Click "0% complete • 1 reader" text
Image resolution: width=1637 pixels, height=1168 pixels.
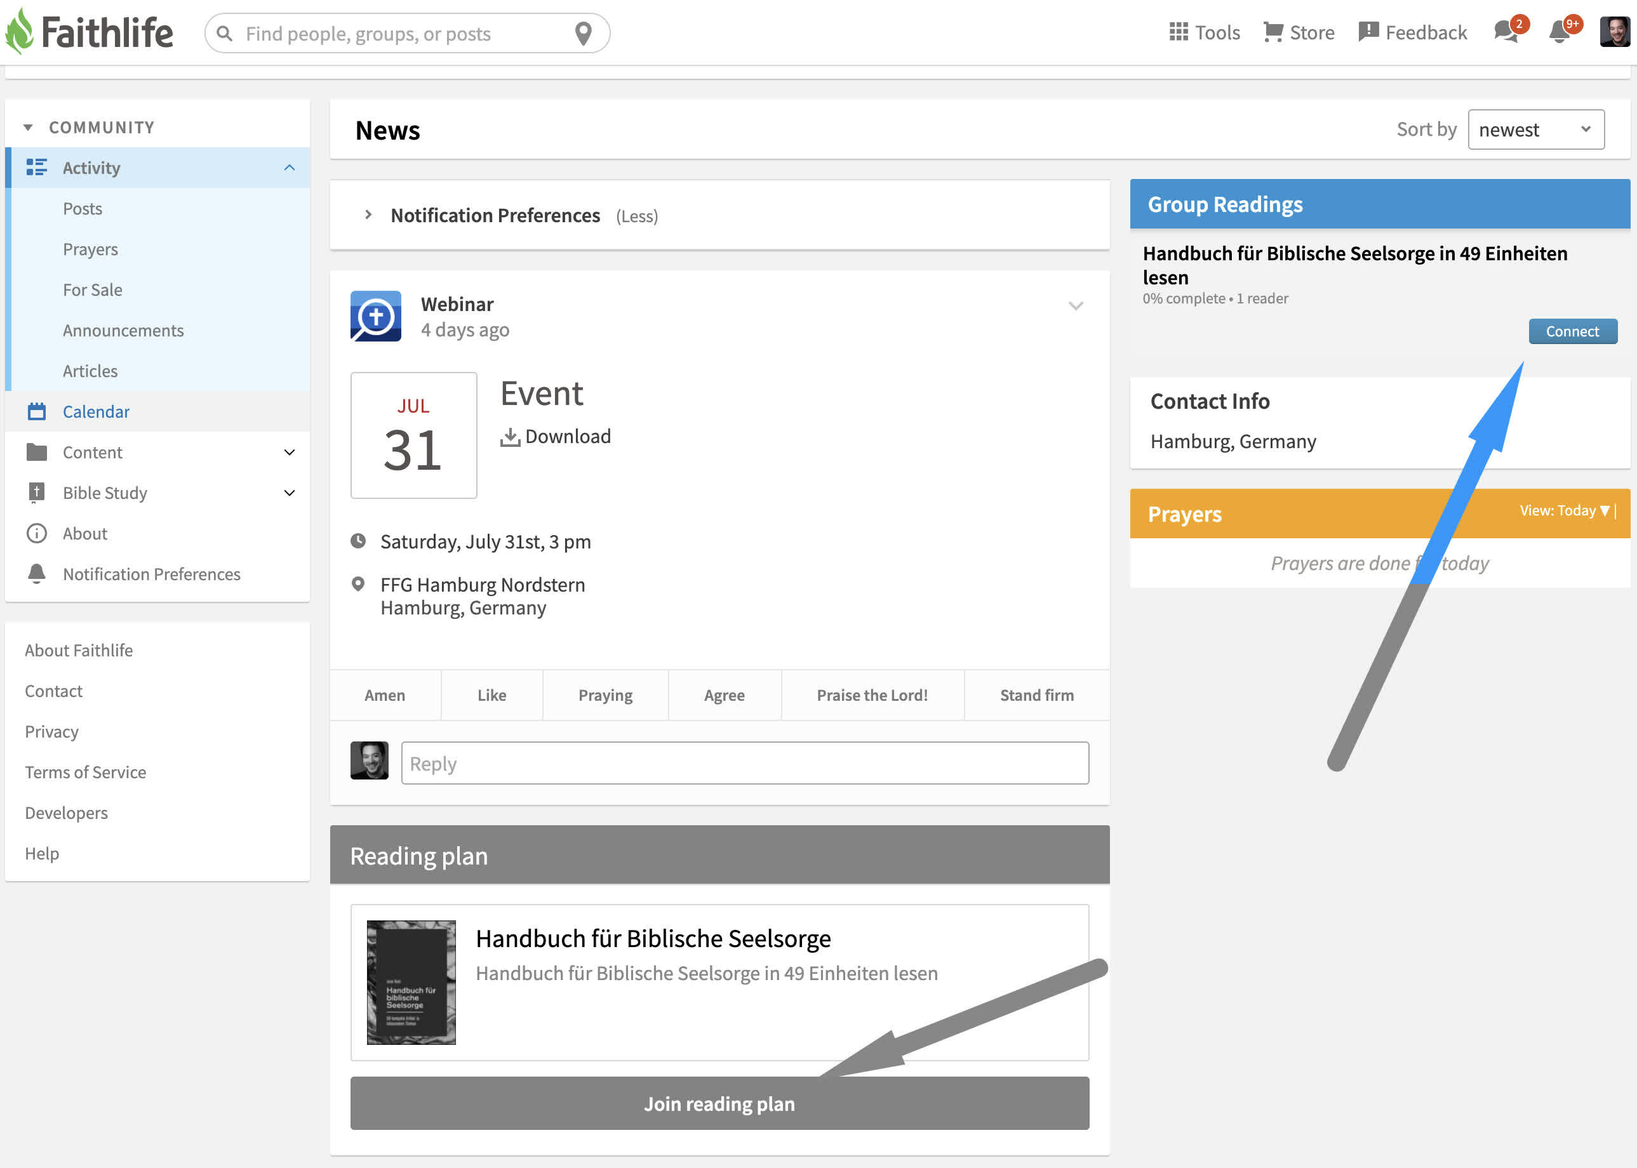point(1215,298)
